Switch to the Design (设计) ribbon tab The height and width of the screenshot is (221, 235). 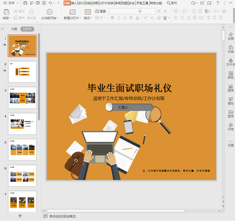(81, 3)
